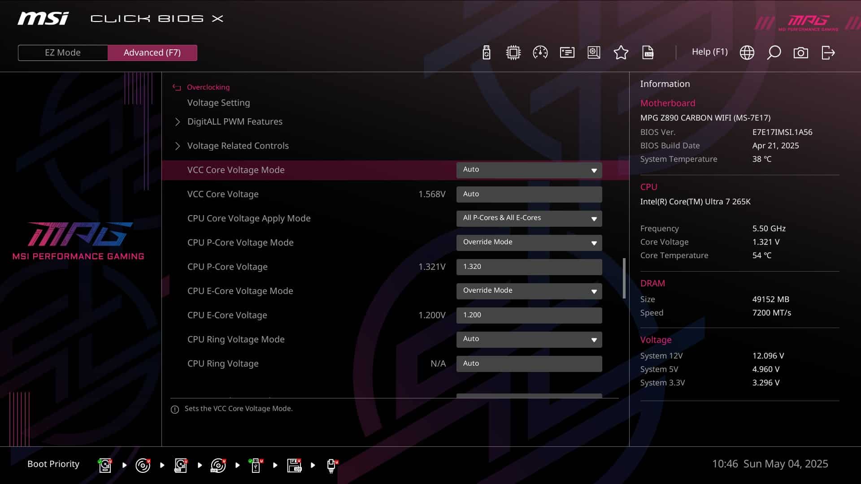Click the VCC Core Voltage input field
Viewport: 861px width, 484px height.
tap(529, 194)
